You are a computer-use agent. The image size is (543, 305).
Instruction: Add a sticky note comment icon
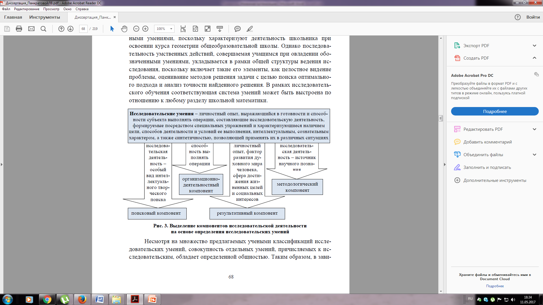point(238,29)
